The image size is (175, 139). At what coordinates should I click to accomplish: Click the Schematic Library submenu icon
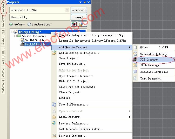135,54
